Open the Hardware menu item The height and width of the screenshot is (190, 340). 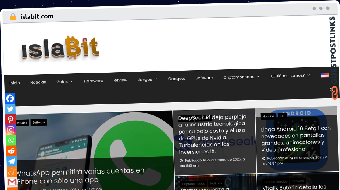93,81
